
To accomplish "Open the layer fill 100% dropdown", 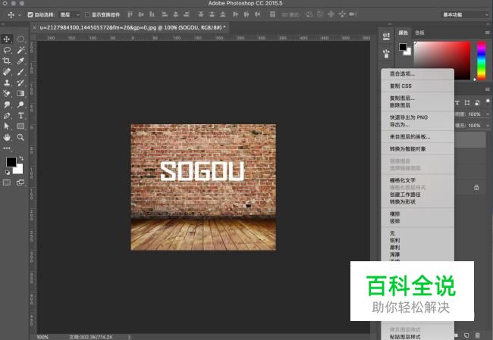I will click(x=488, y=126).
